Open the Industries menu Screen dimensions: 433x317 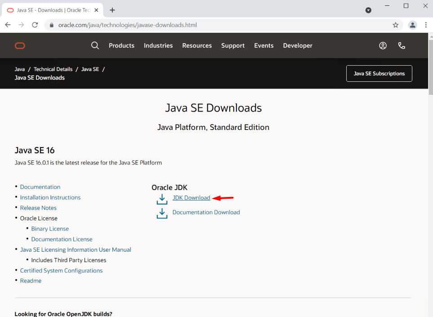[x=158, y=45]
